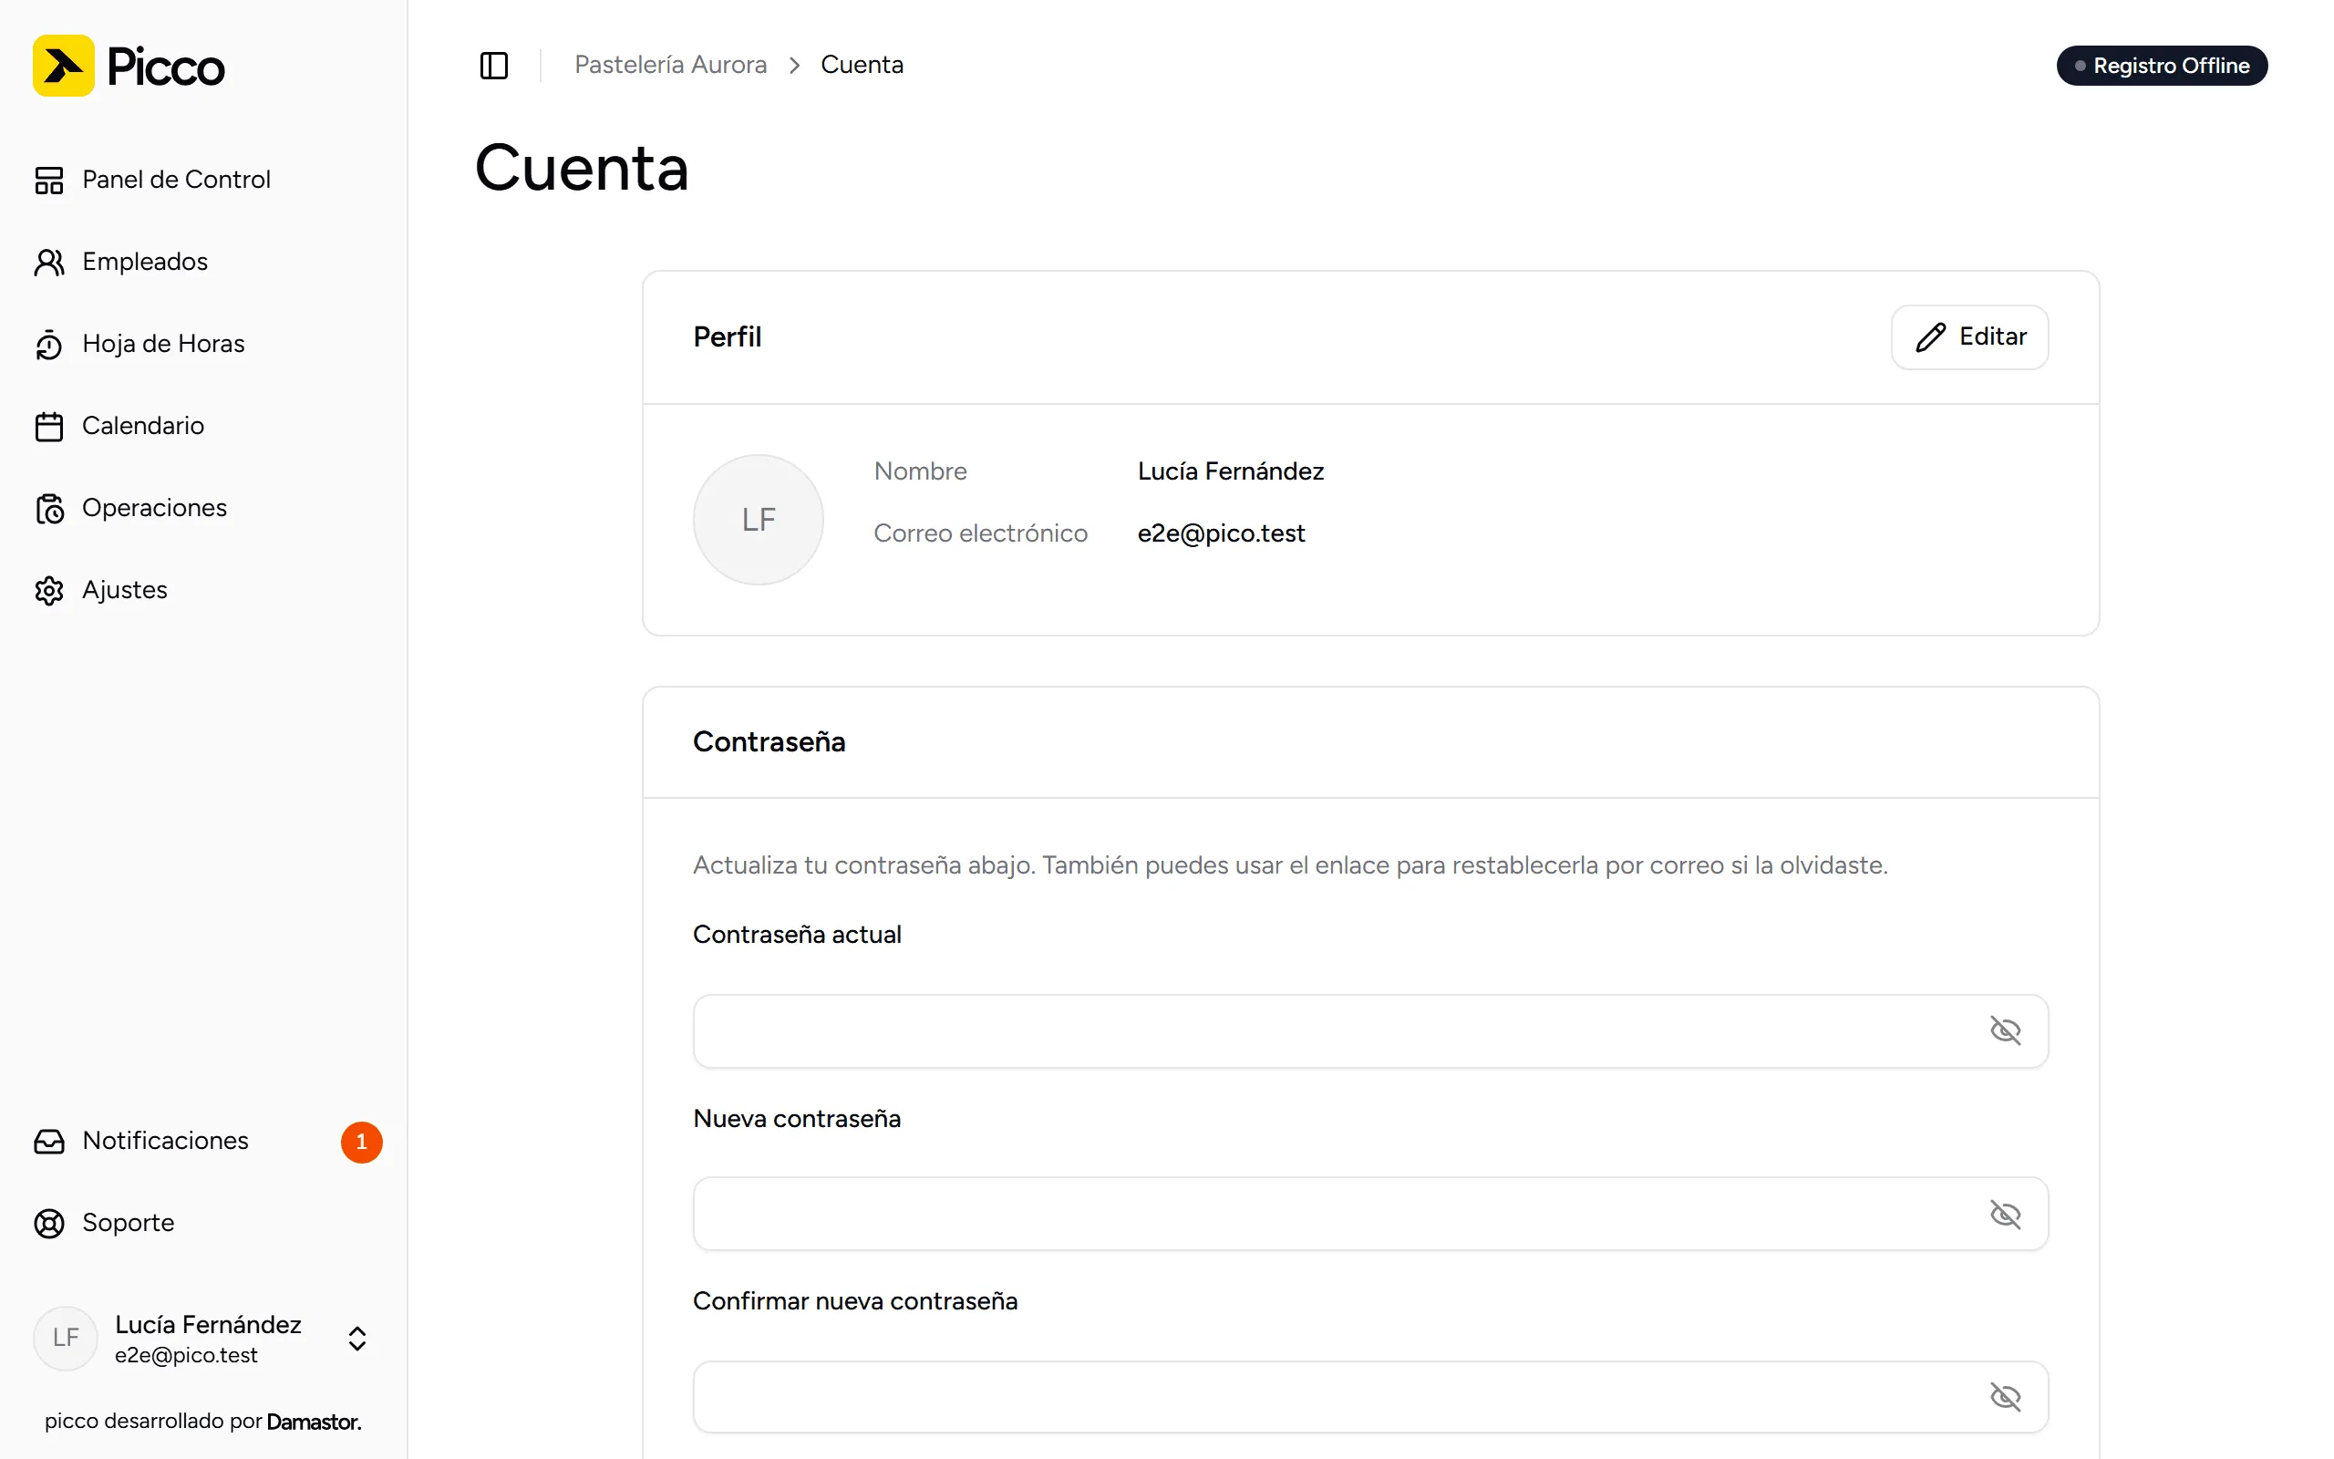Click the e2e@pico.test email in profile card

[1221, 533]
